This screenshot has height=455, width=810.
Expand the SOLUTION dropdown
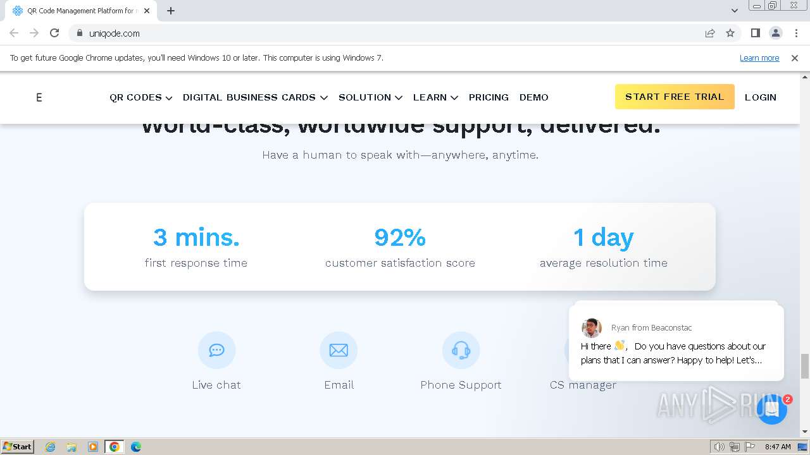tap(370, 97)
